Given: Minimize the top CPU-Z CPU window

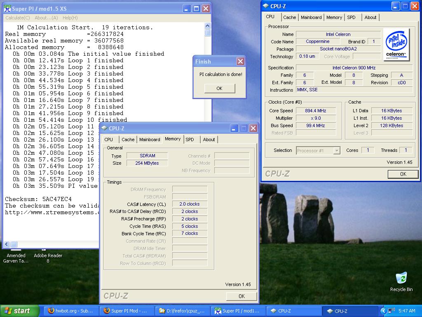Looking at the screenshot, I should pyautogui.click(x=395, y=6).
